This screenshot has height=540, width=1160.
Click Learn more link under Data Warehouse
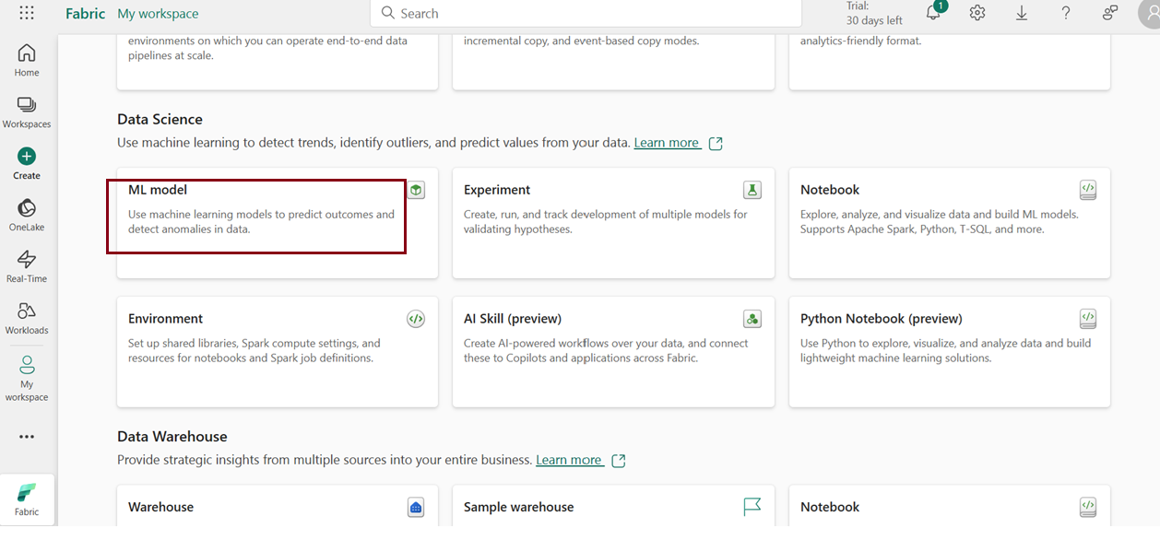(569, 460)
